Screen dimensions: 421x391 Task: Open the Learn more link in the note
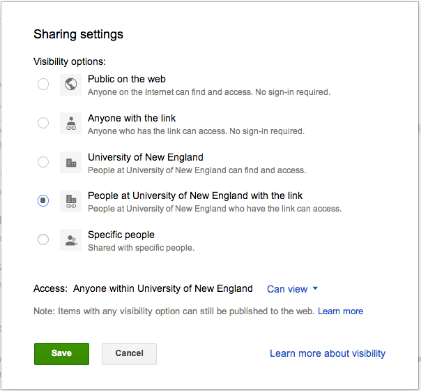point(340,311)
